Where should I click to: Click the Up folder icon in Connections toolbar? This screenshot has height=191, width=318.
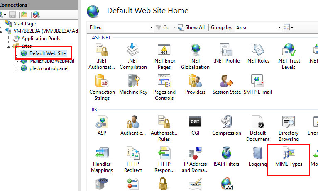24,15
